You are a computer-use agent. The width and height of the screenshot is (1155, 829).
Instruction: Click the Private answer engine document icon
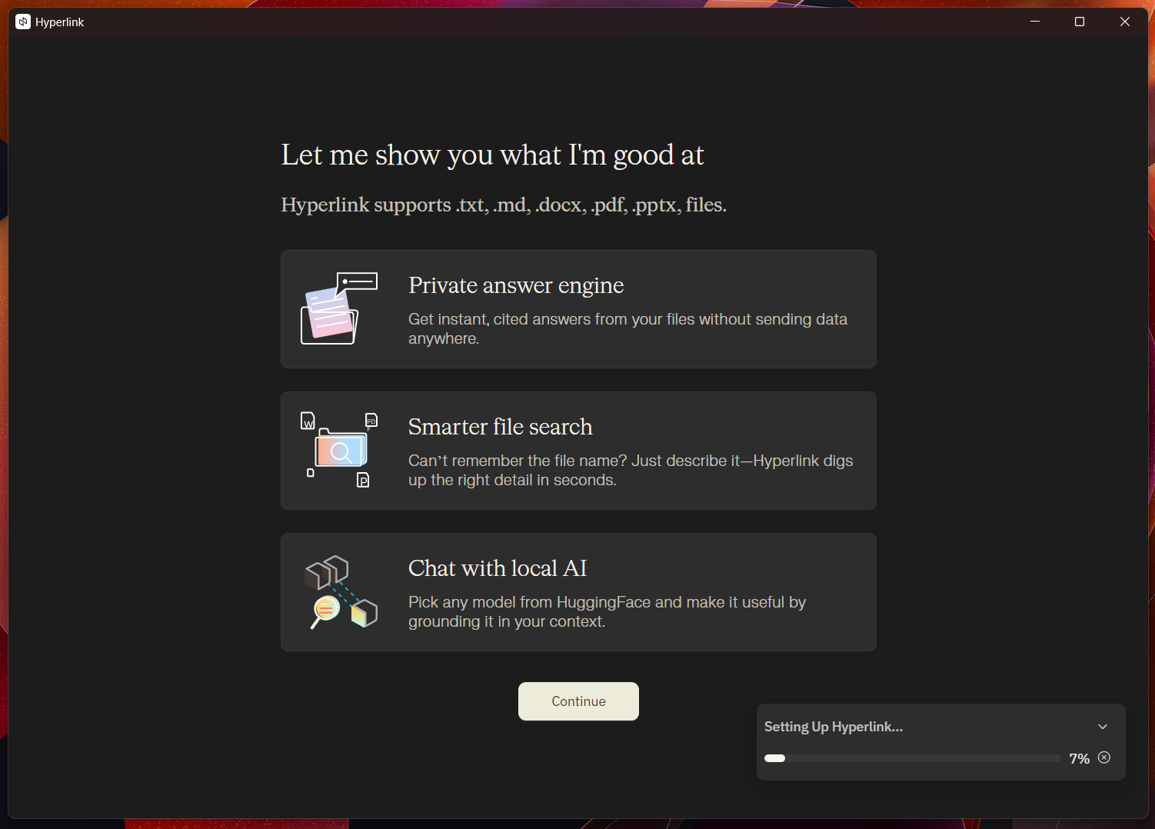coord(338,308)
